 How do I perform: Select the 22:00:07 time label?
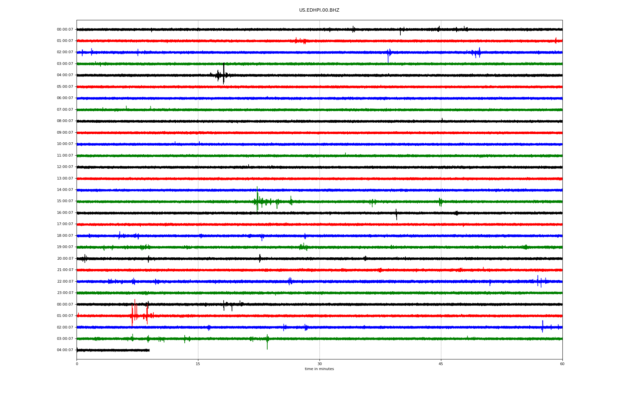(65, 282)
